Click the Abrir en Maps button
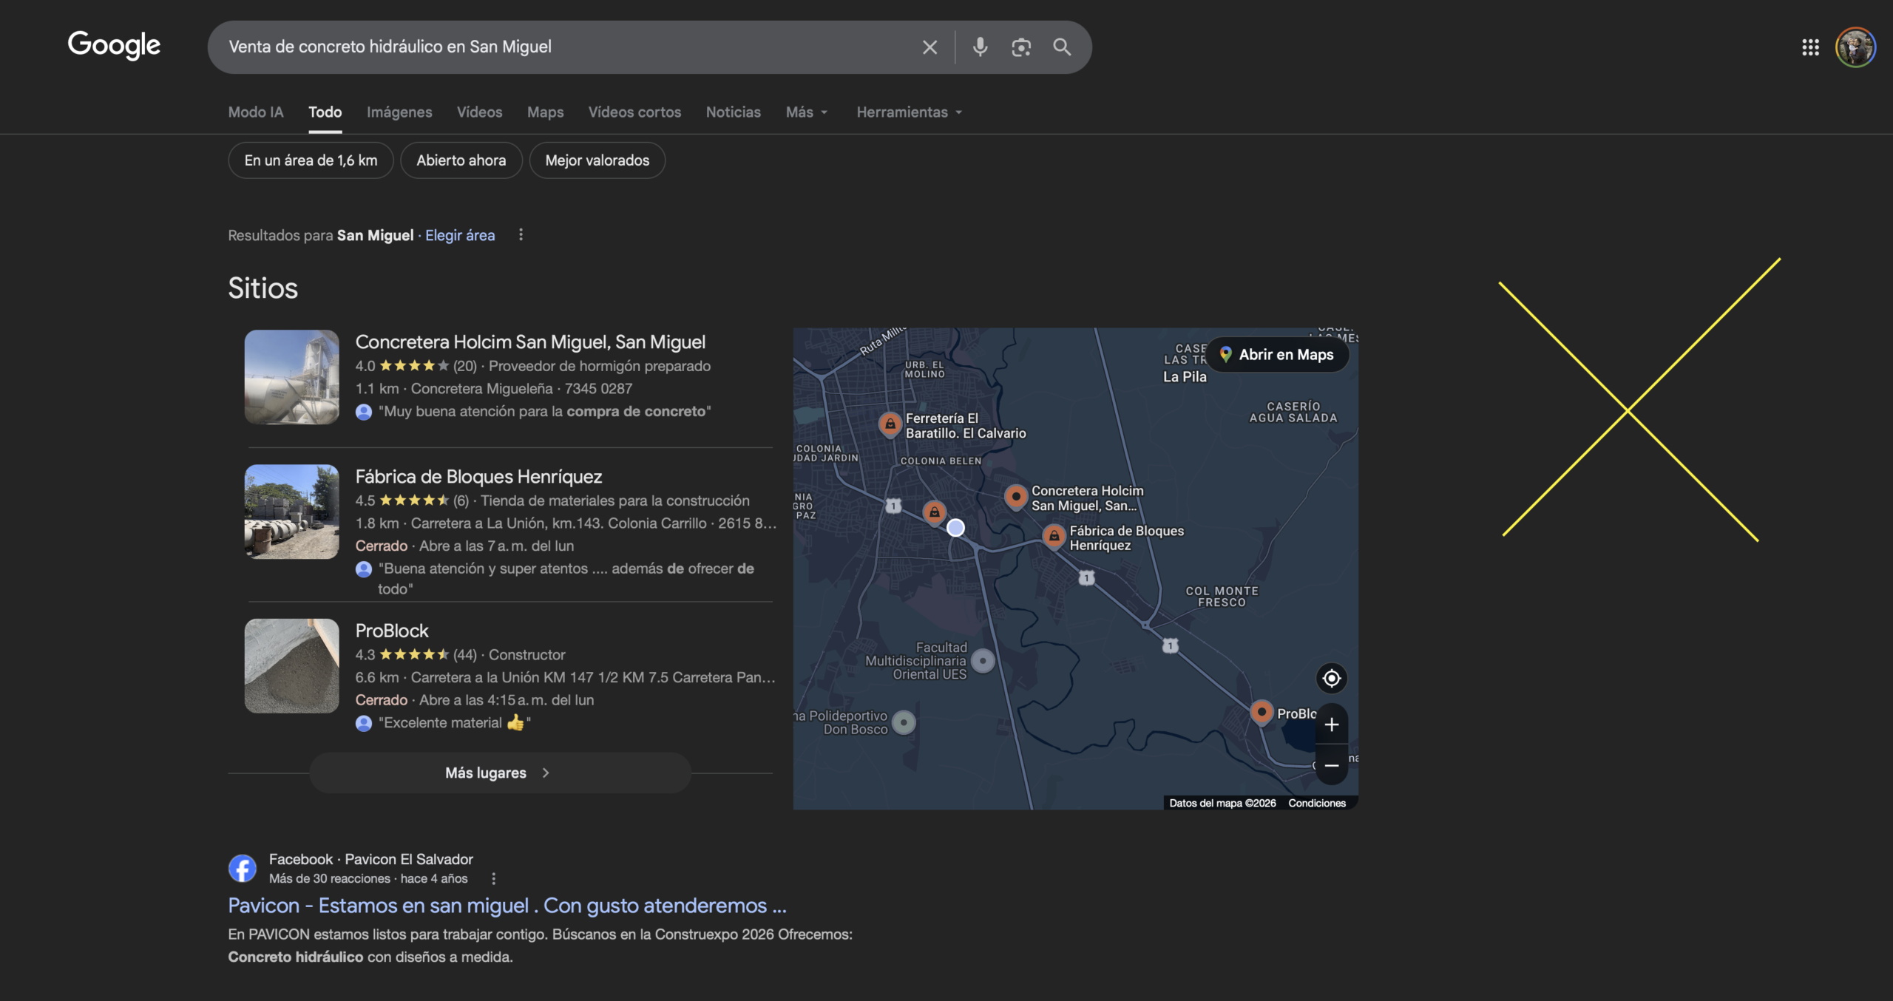This screenshot has width=1893, height=1001. [x=1278, y=355]
